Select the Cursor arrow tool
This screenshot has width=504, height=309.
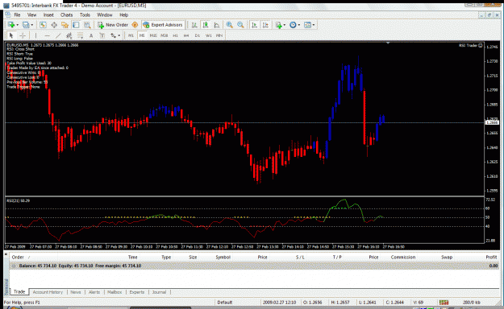11,35
